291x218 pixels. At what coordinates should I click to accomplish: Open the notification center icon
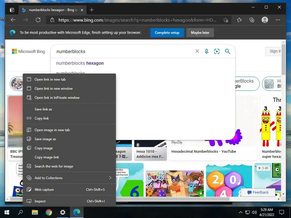pos(282,212)
